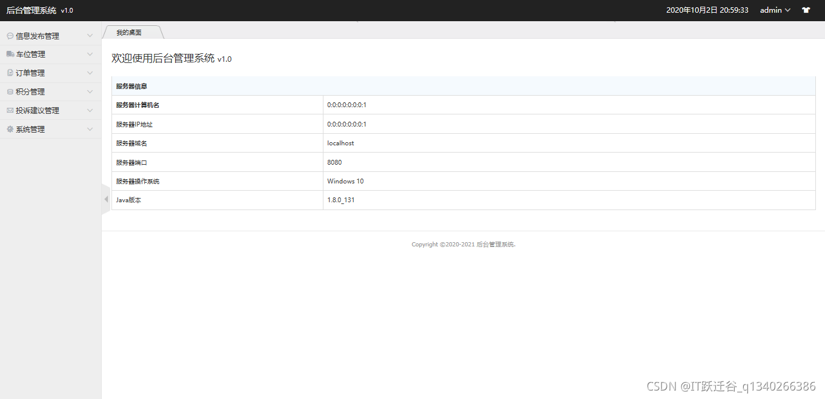
Task: Click the Windows 10 value cell
Action: click(x=569, y=181)
